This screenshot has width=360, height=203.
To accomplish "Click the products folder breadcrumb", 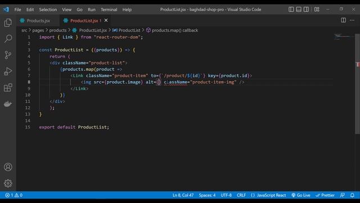I will [x=57, y=30].
